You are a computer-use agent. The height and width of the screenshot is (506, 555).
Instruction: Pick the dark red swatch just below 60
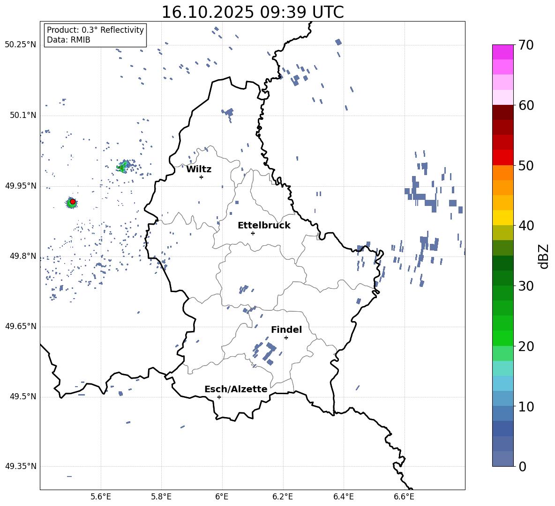502,112
